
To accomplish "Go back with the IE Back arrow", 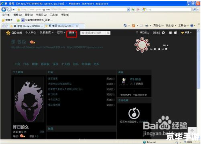I will (4, 10).
